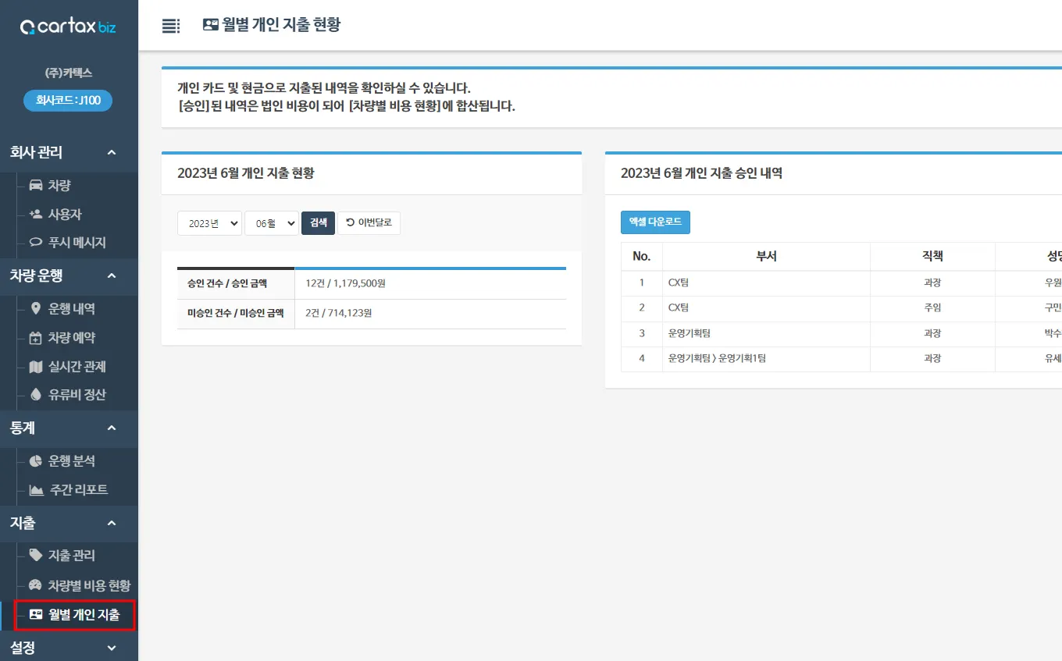The width and height of the screenshot is (1062, 661).
Task: Click the (주)카택스 company name
Action: click(x=69, y=73)
